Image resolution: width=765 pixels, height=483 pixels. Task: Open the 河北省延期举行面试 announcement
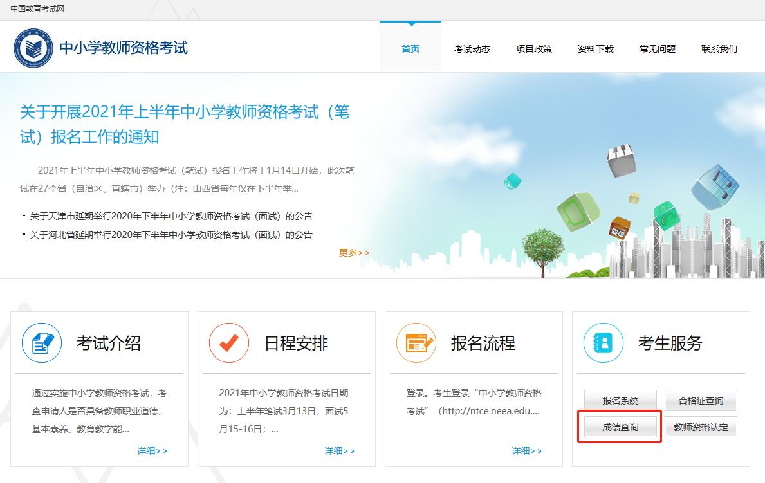click(171, 235)
